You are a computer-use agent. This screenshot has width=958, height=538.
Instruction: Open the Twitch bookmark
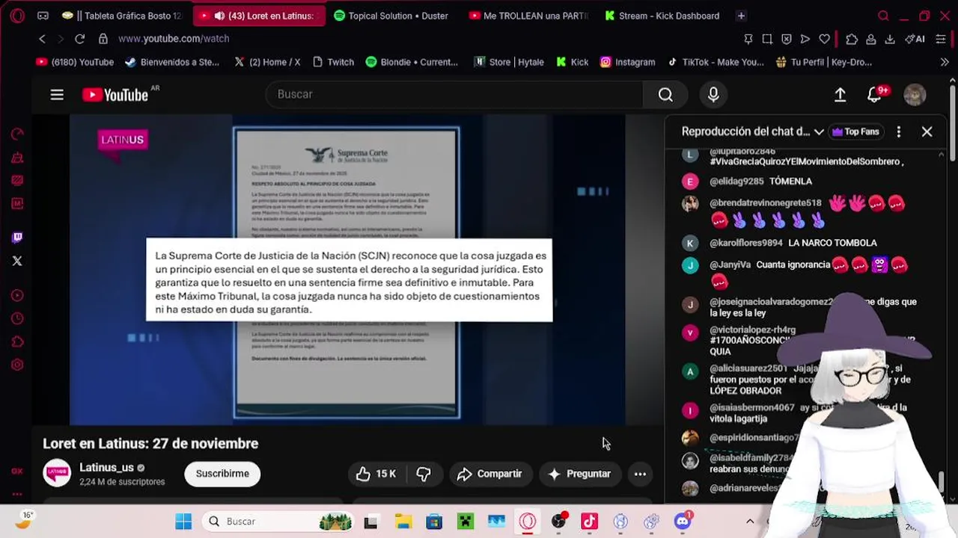click(333, 62)
